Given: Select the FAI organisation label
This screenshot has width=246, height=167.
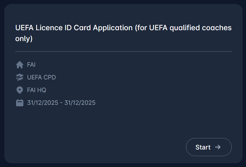Looking at the screenshot, I should click(x=31, y=65).
